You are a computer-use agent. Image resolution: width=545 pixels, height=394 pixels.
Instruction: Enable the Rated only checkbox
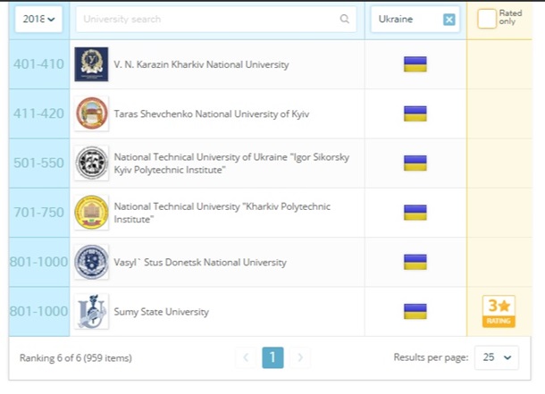[x=486, y=19]
